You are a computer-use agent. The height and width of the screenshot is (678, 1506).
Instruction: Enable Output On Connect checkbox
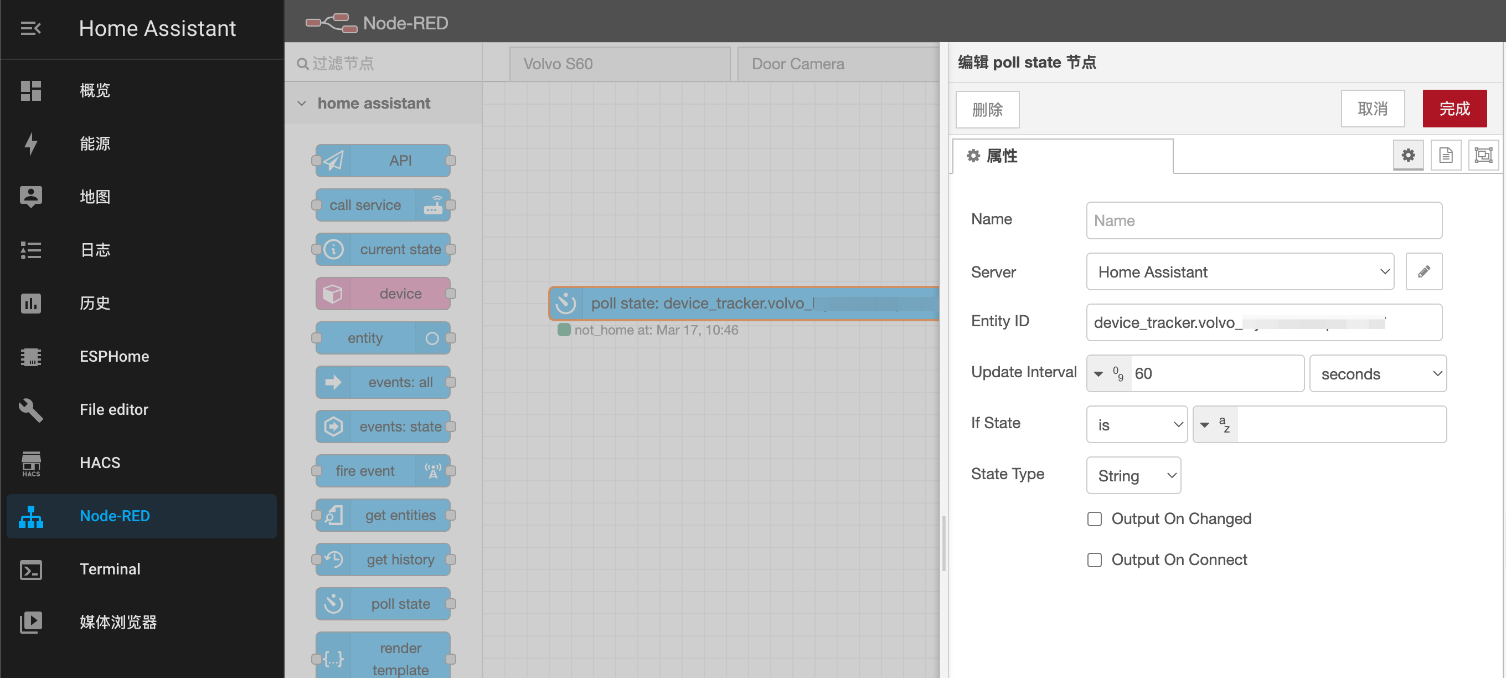[1095, 559]
